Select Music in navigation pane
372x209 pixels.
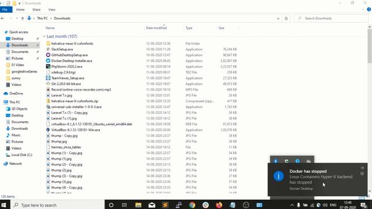coord(16,135)
